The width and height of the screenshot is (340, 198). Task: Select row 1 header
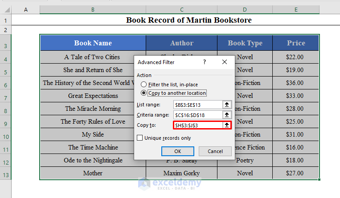(6, 20)
